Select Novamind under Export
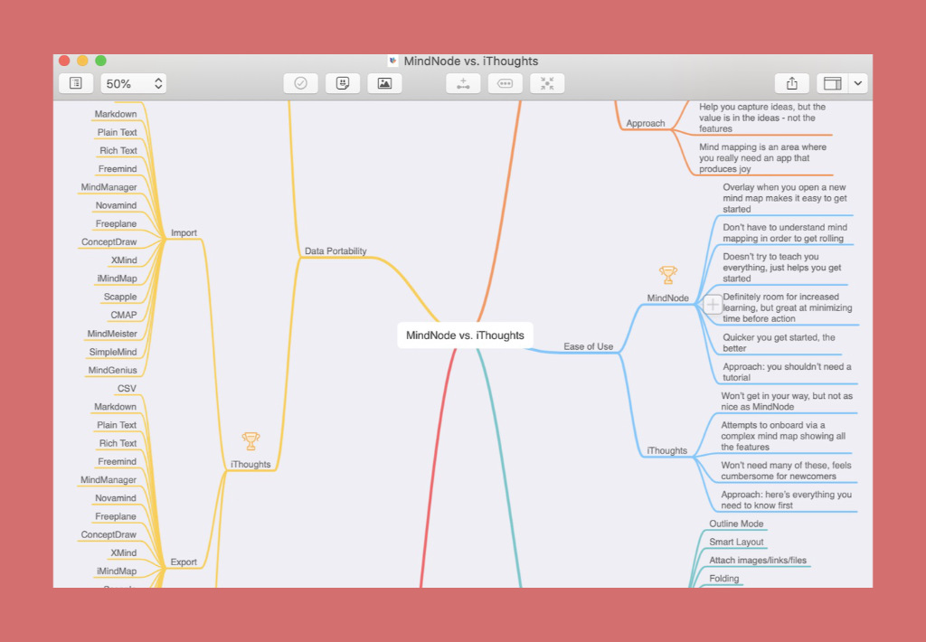This screenshot has width=926, height=642. pyautogui.click(x=116, y=498)
